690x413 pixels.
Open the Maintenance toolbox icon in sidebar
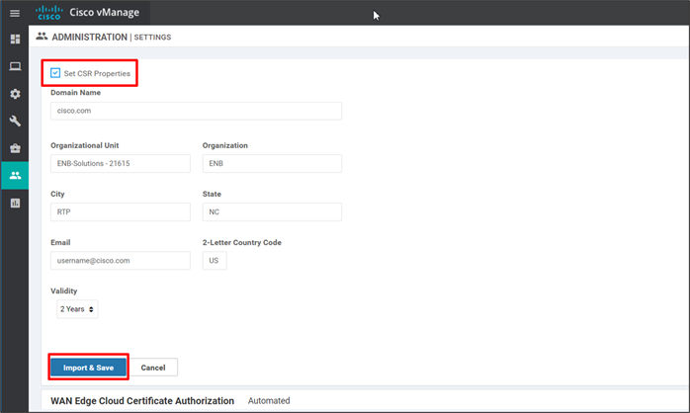[15, 148]
